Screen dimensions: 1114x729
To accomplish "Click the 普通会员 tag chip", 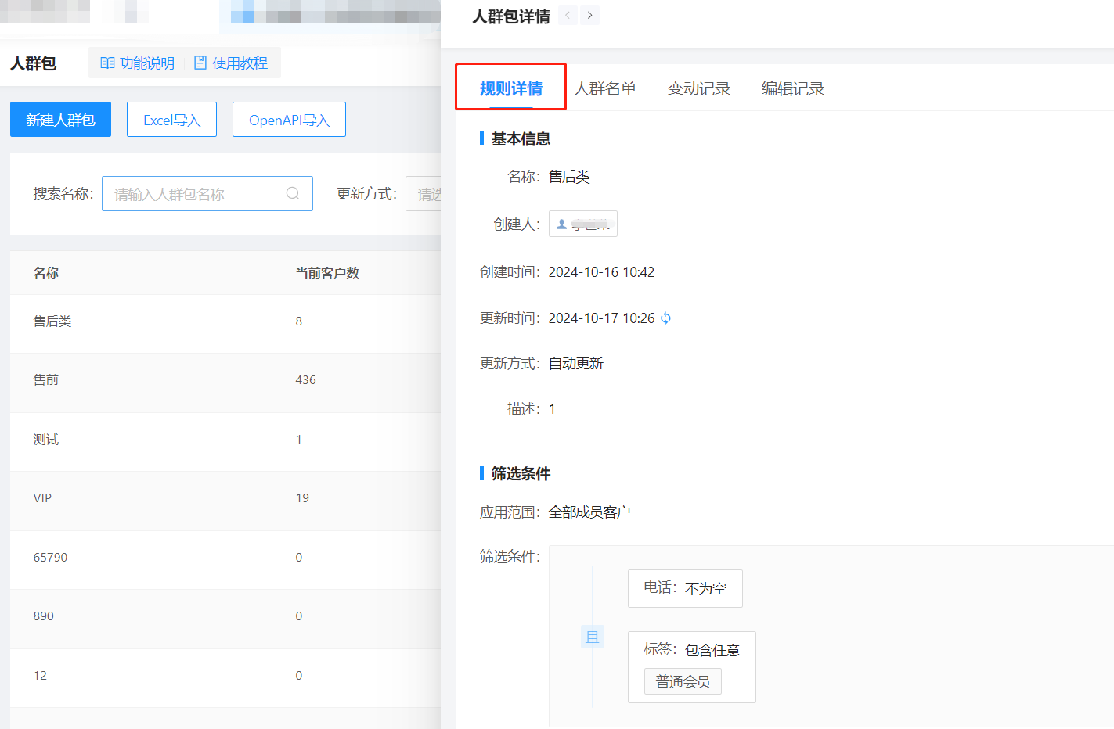I will [683, 681].
